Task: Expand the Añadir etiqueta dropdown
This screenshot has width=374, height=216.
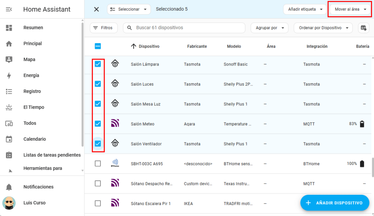Action: 305,10
